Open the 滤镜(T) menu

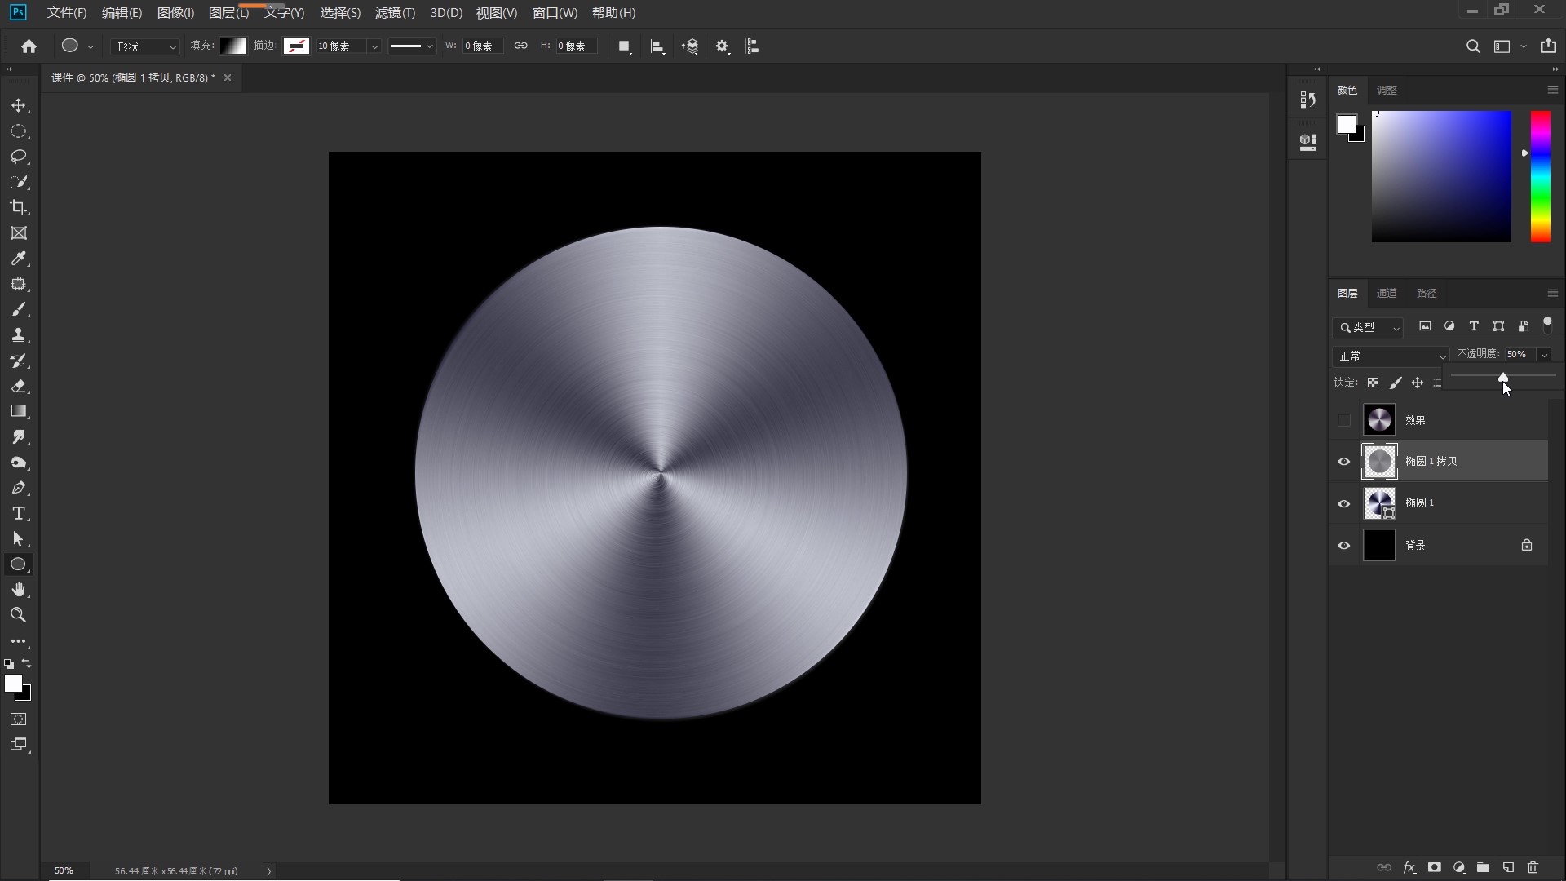395,12
